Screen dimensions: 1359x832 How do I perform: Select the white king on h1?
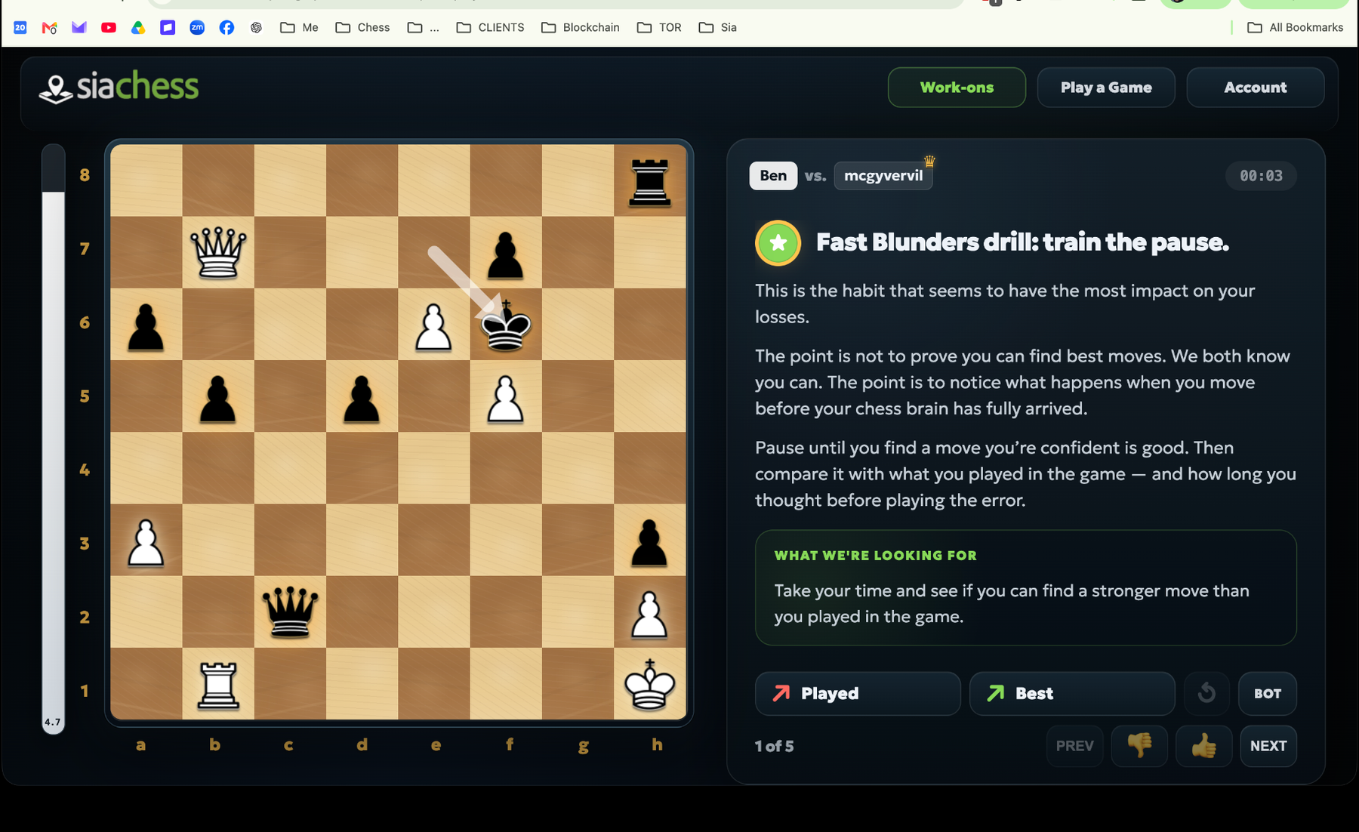tap(649, 684)
